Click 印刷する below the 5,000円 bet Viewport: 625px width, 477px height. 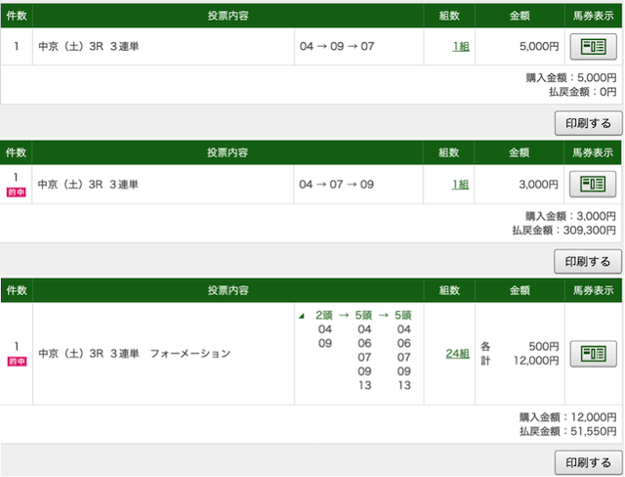[x=588, y=123]
